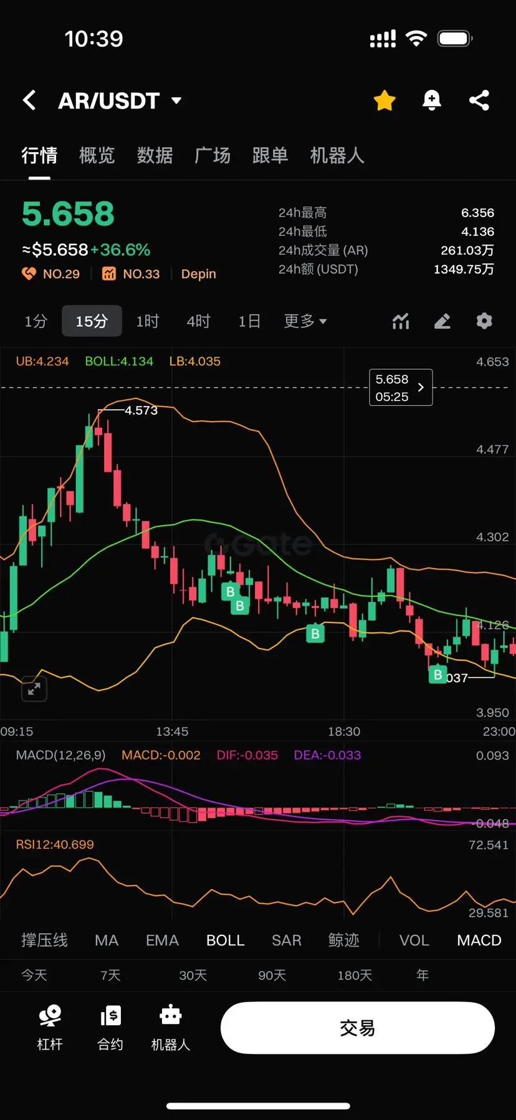Tap the DIF:-0.035 readout
The height and width of the screenshot is (1120, 516).
[x=247, y=755]
